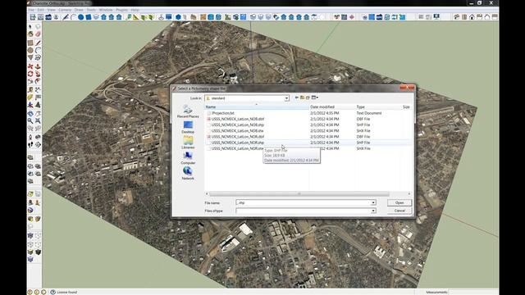Image resolution: width=525 pixels, height=295 pixels.
Task: Expand the File name dropdown arrow
Action: (x=373, y=202)
